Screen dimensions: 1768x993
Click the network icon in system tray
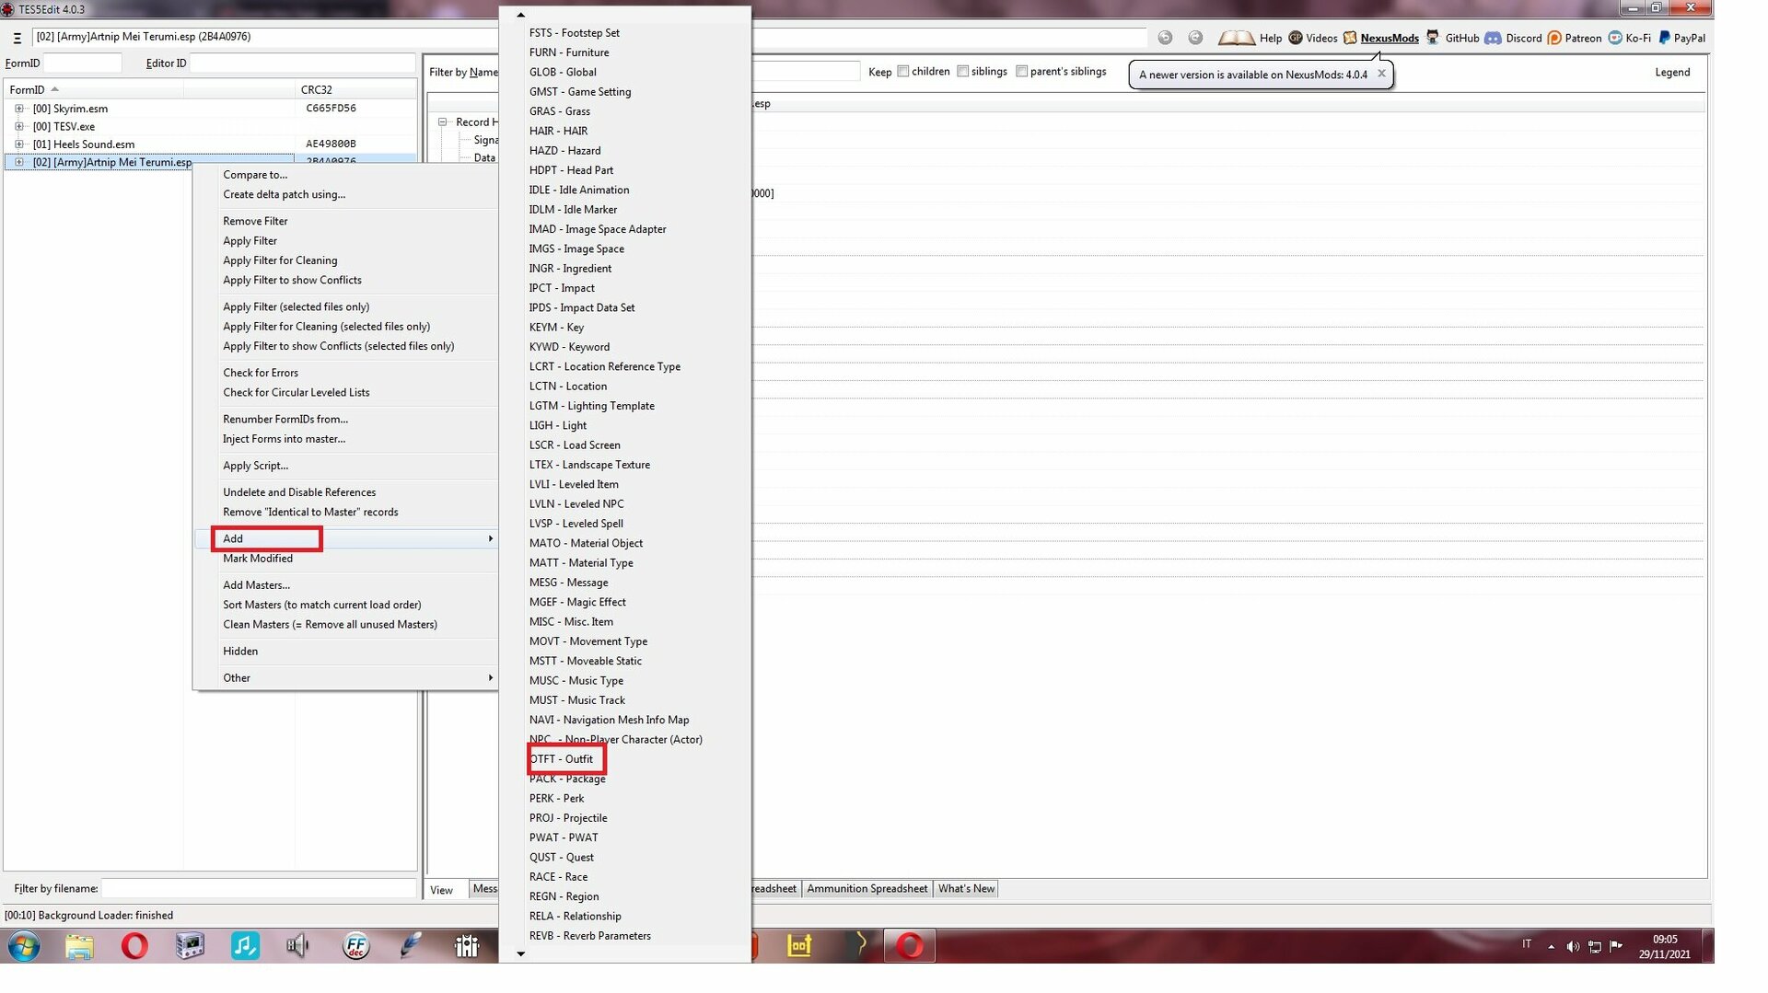coord(1595,947)
